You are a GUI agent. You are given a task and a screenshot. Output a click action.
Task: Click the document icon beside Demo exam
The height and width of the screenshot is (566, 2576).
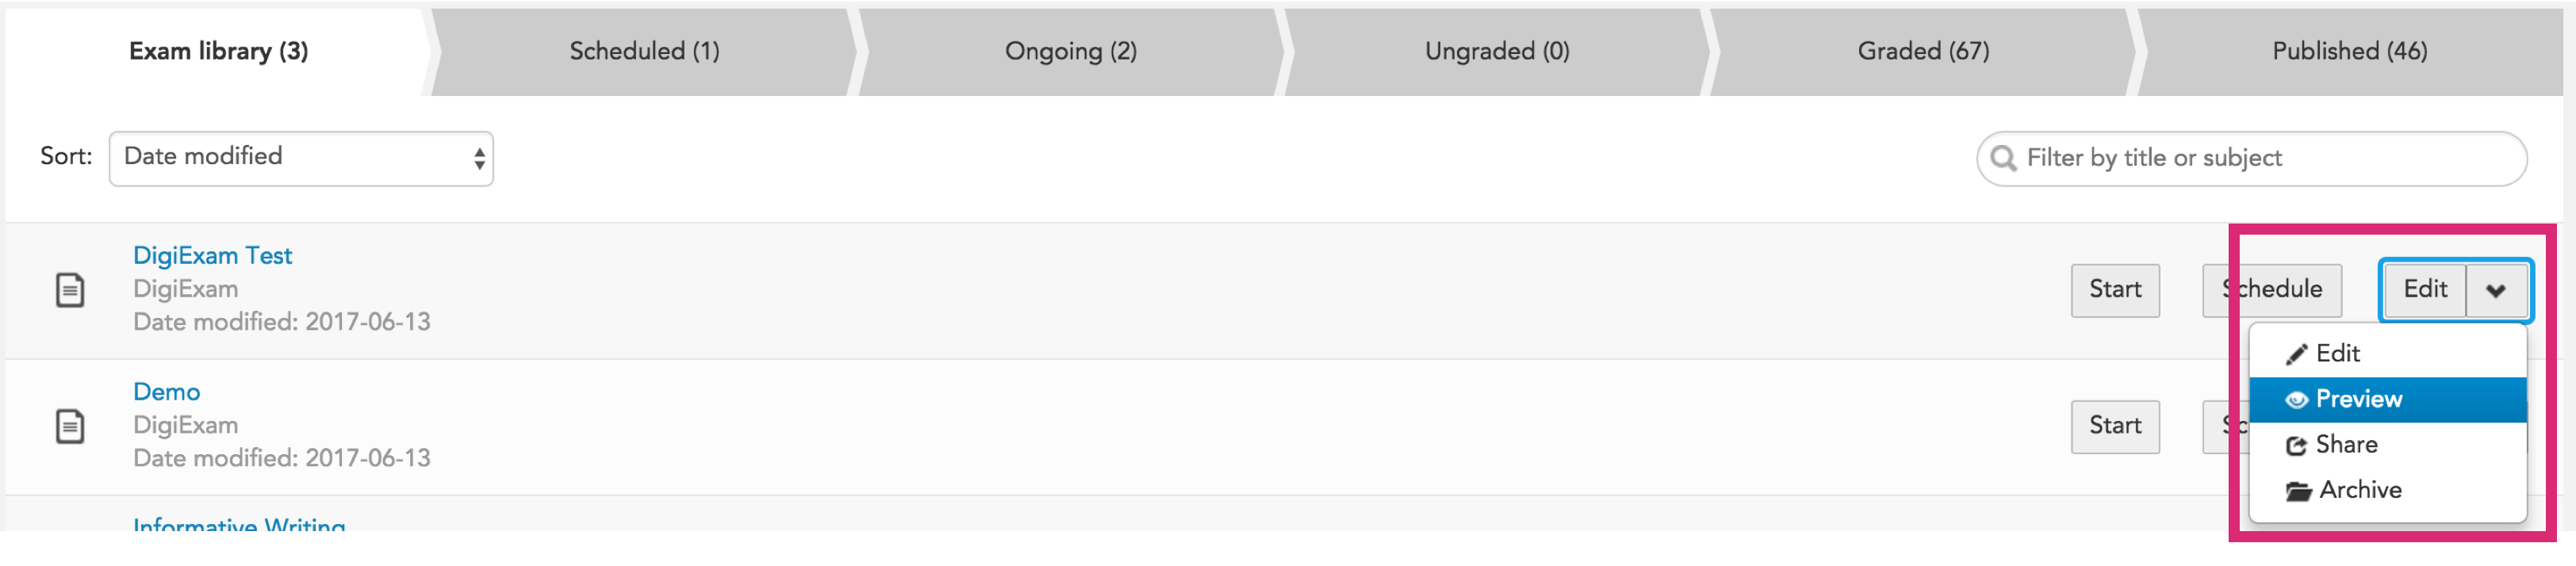69,426
